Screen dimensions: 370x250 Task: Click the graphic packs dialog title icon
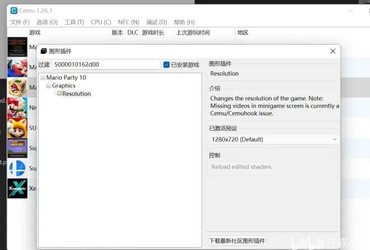pyautogui.click(x=44, y=51)
